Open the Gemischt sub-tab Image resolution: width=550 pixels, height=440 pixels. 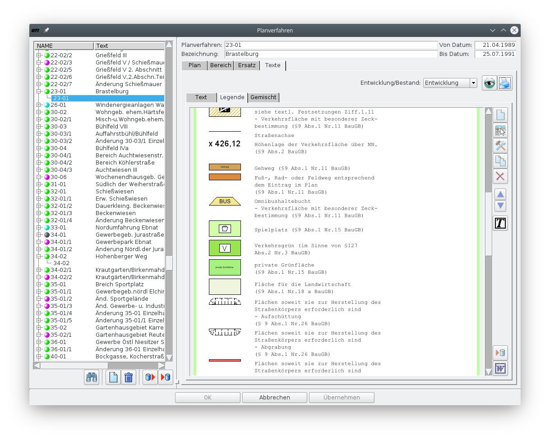[x=264, y=97]
